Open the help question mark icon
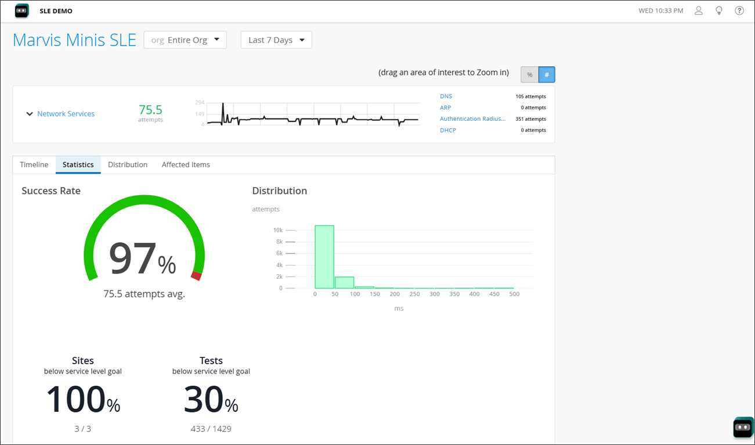Screen dimensions: 755x445 [x=739, y=10]
